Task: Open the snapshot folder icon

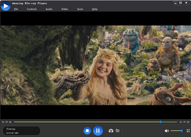Action: [117, 131]
